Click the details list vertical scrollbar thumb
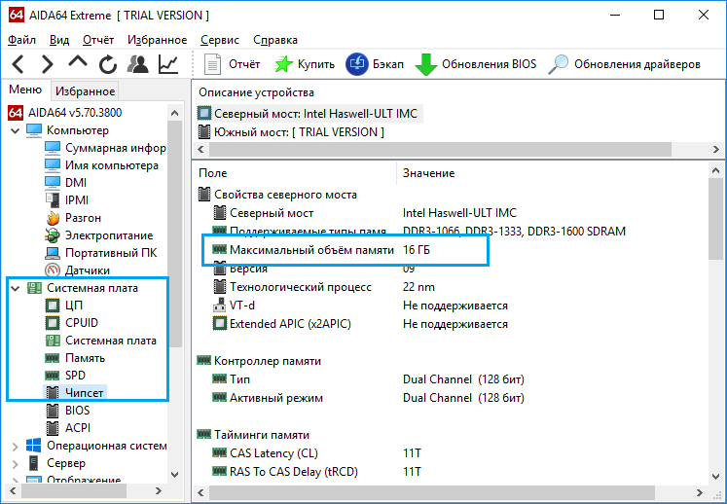This screenshot has height=504, width=727. coord(716,218)
